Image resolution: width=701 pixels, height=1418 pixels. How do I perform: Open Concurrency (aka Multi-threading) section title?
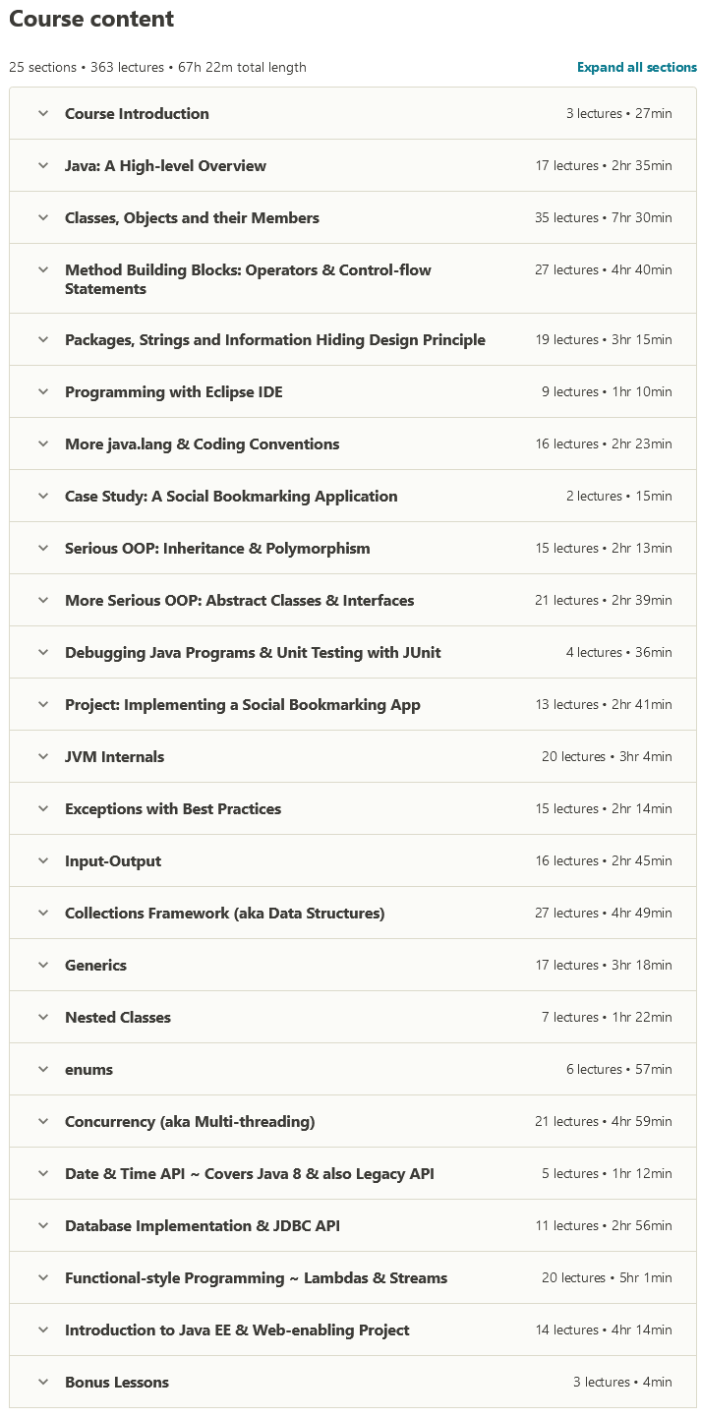coord(190,1122)
